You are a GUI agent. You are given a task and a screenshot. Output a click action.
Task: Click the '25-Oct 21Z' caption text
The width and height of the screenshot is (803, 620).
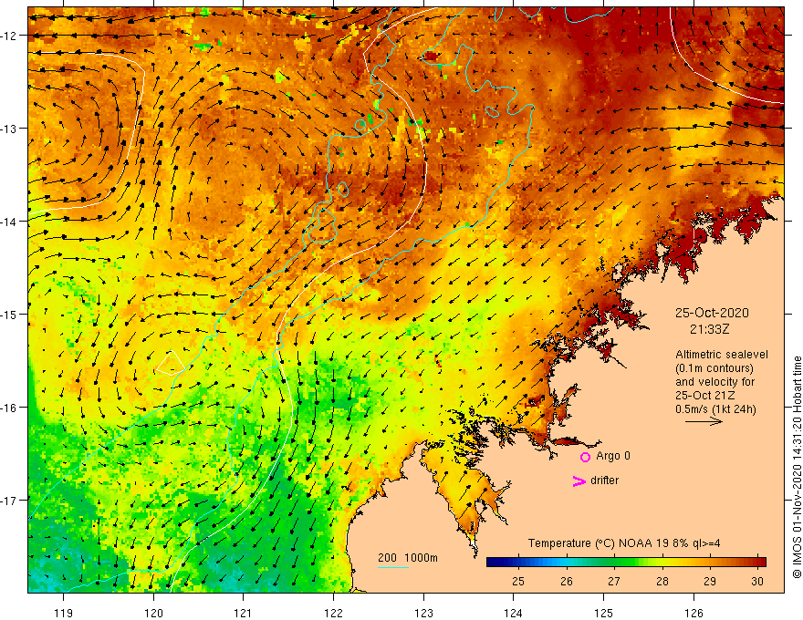(705, 396)
